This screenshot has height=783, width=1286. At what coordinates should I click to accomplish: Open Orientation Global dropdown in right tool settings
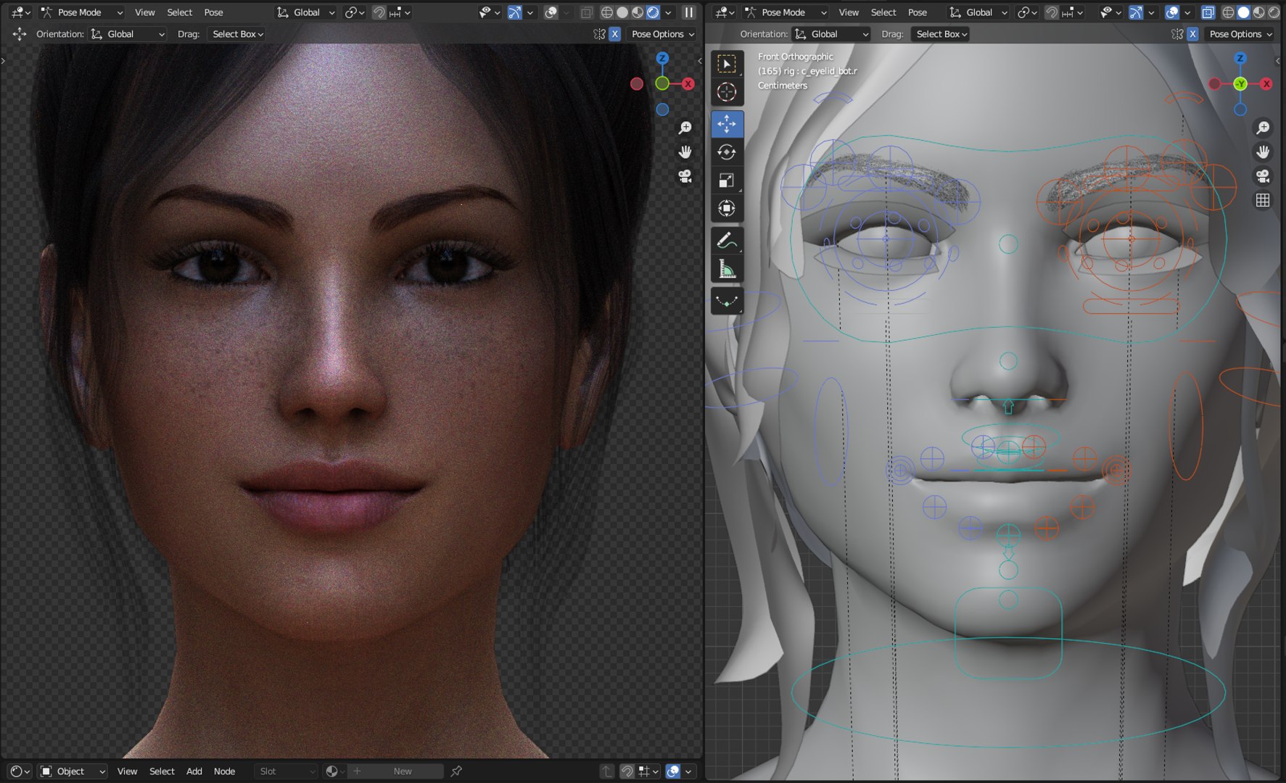coord(830,34)
